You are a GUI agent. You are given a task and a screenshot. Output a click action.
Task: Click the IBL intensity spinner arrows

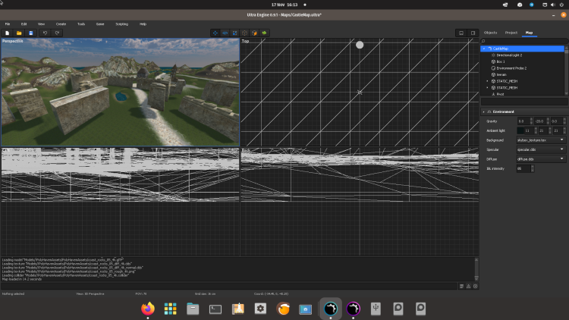(533, 168)
